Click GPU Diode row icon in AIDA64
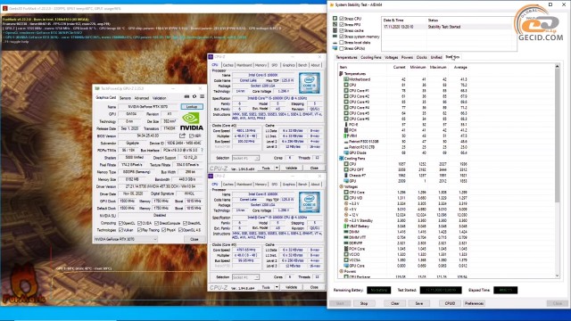 click(x=347, y=152)
